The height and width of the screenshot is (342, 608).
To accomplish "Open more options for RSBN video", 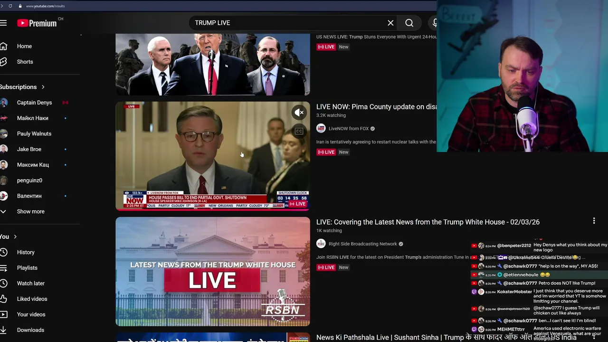I will (594, 221).
